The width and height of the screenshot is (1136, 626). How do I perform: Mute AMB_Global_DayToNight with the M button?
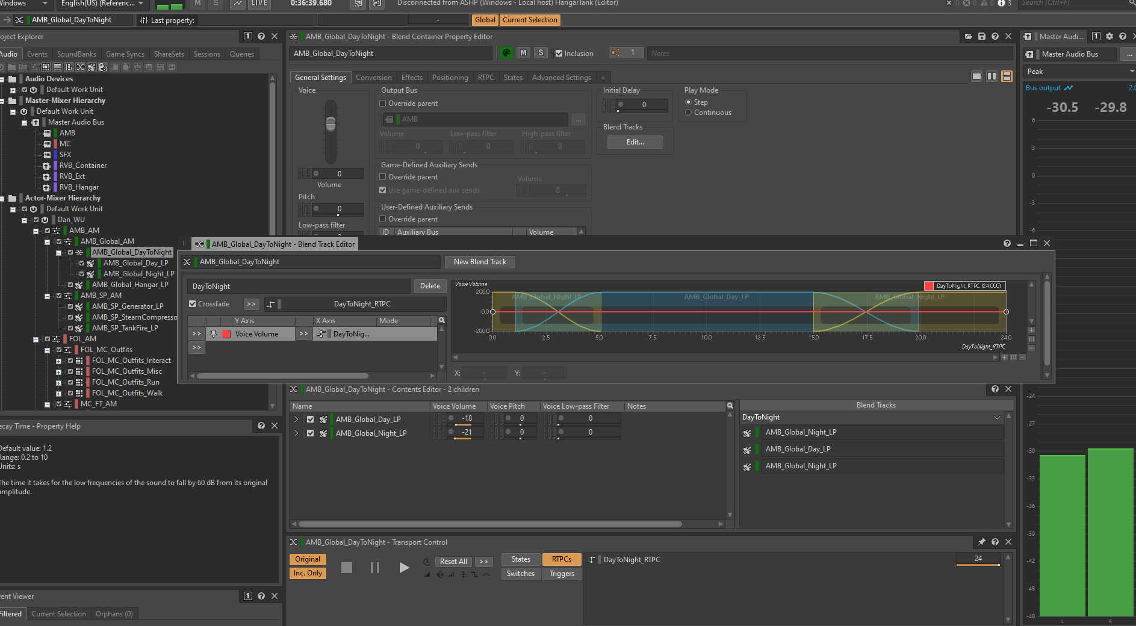[523, 53]
